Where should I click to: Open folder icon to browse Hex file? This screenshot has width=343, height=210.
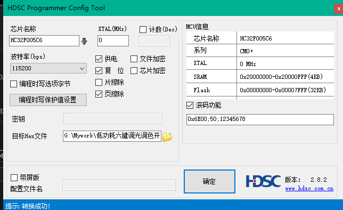[168, 136]
